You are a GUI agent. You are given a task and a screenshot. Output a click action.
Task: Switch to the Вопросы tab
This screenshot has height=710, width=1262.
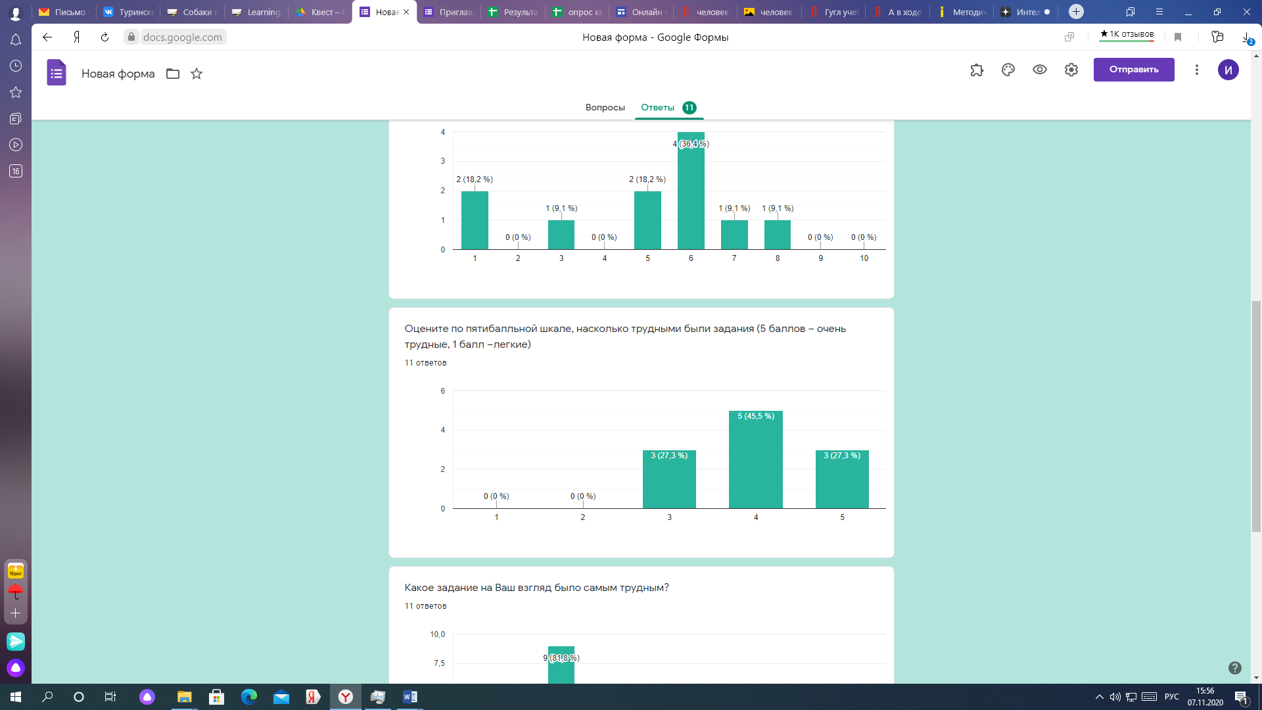click(605, 107)
